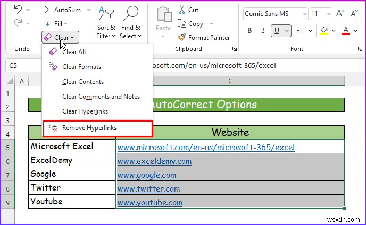366x225 pixels.
Task: Open the www.google.com hyperlink
Action: 147,175
